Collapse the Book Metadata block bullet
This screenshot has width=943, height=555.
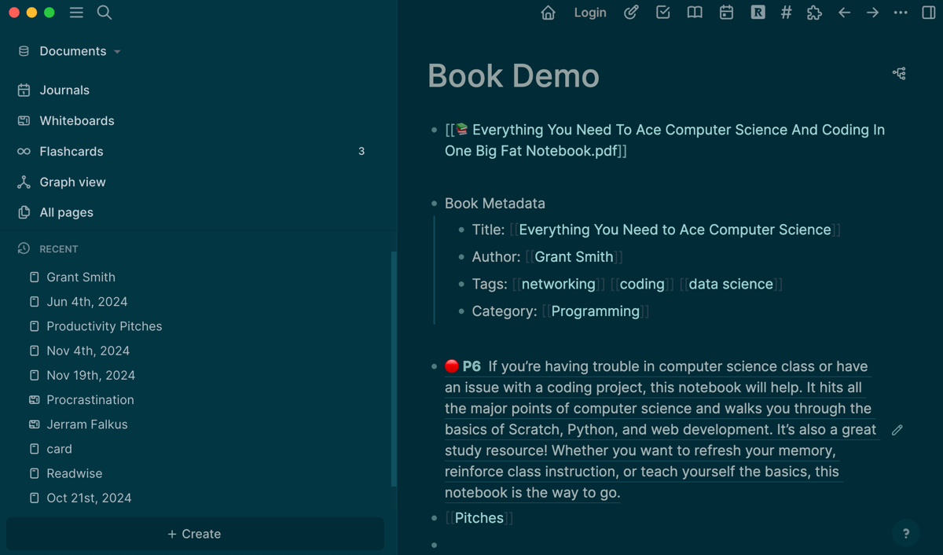point(434,204)
